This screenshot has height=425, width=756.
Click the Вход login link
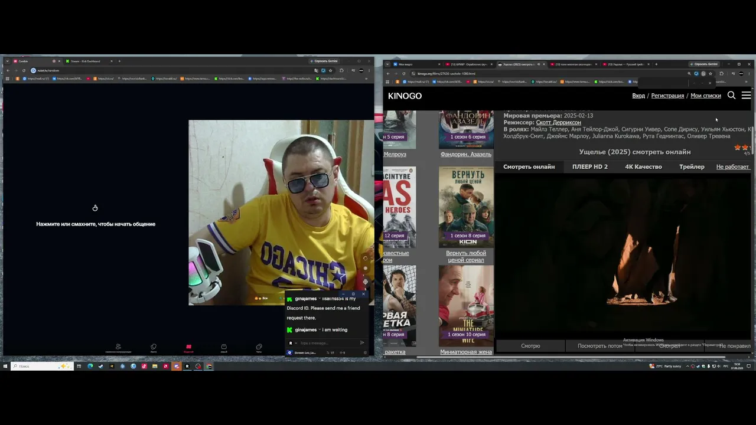tap(638, 96)
